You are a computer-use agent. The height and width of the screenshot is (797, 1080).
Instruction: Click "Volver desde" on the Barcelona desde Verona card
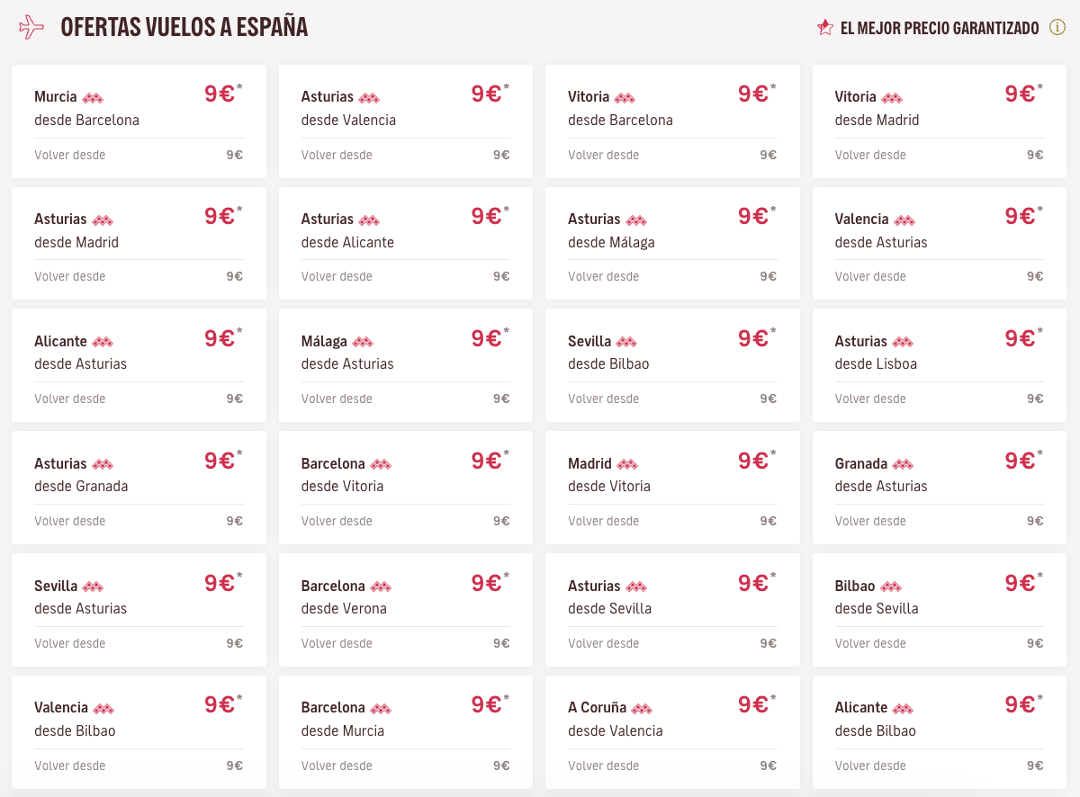click(x=337, y=643)
